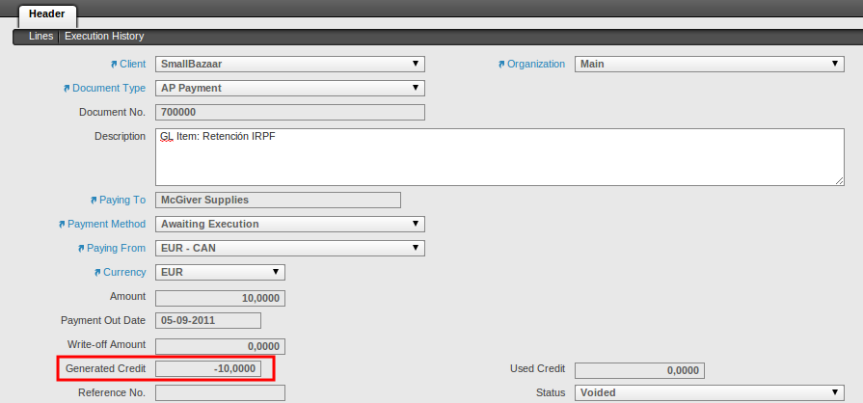Screen dimensions: 863x403
Task: Click the Generated Credit label
Action: (106, 369)
